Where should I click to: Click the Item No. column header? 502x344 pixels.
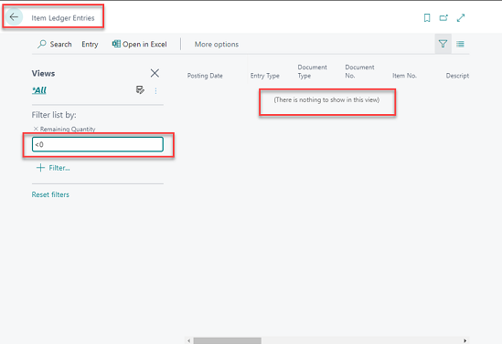pyautogui.click(x=404, y=76)
